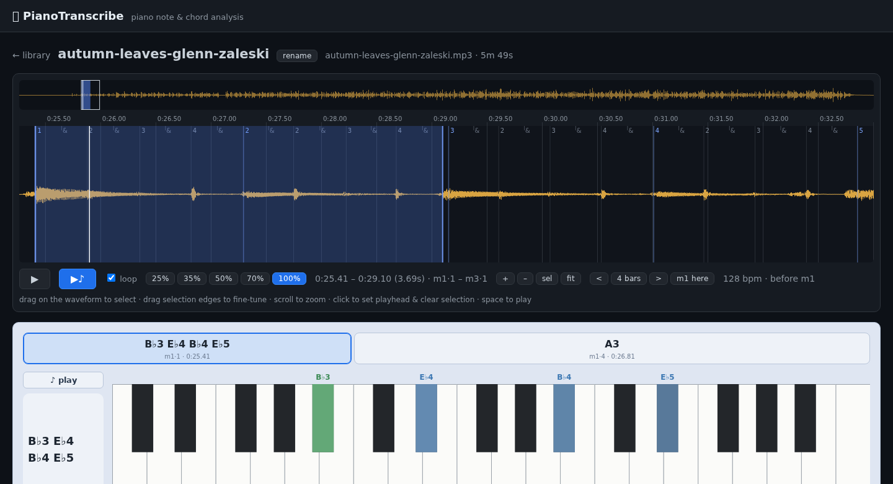Click the highlighted E♭4 piano key
Viewport: 893px width, 484px height.
tap(426, 418)
